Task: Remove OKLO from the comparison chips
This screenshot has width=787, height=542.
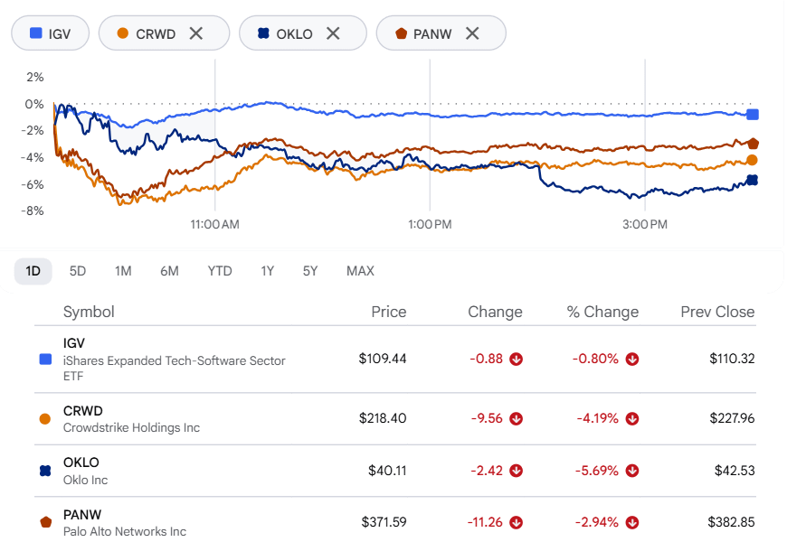Action: coord(333,33)
